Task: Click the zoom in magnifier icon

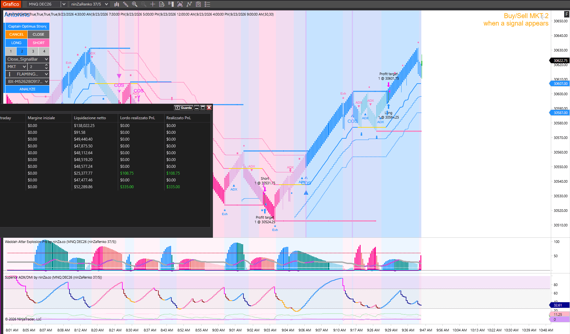Action: 135,4
